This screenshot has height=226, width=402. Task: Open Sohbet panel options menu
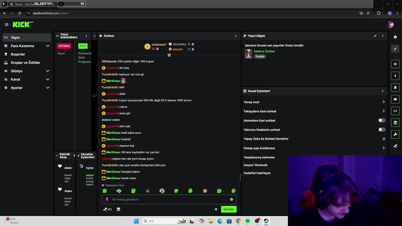[x=236, y=36]
